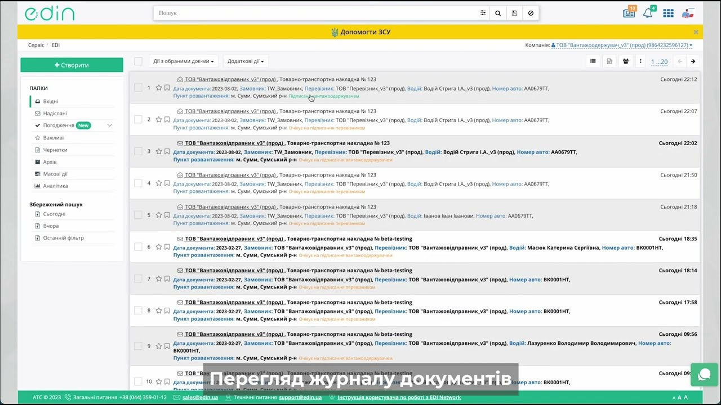The height and width of the screenshot is (405, 721).
Task: Clear search with the ban circle icon
Action: pos(531,13)
